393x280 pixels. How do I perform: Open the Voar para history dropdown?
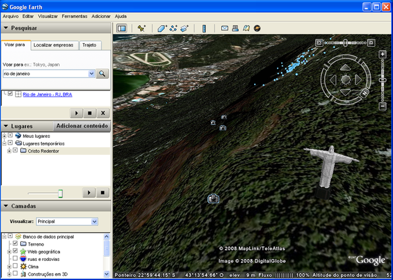coord(91,74)
